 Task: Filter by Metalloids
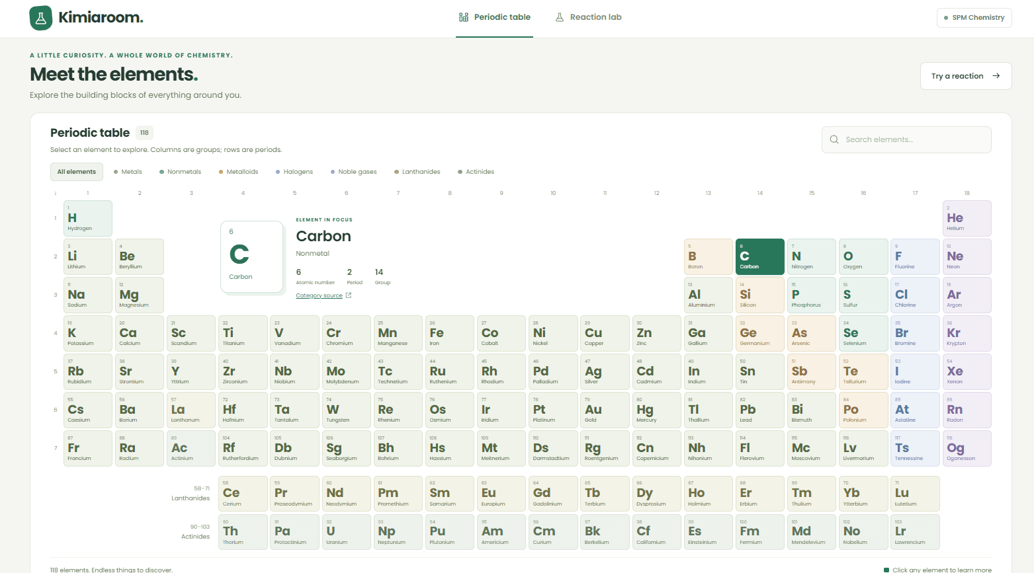pos(238,172)
